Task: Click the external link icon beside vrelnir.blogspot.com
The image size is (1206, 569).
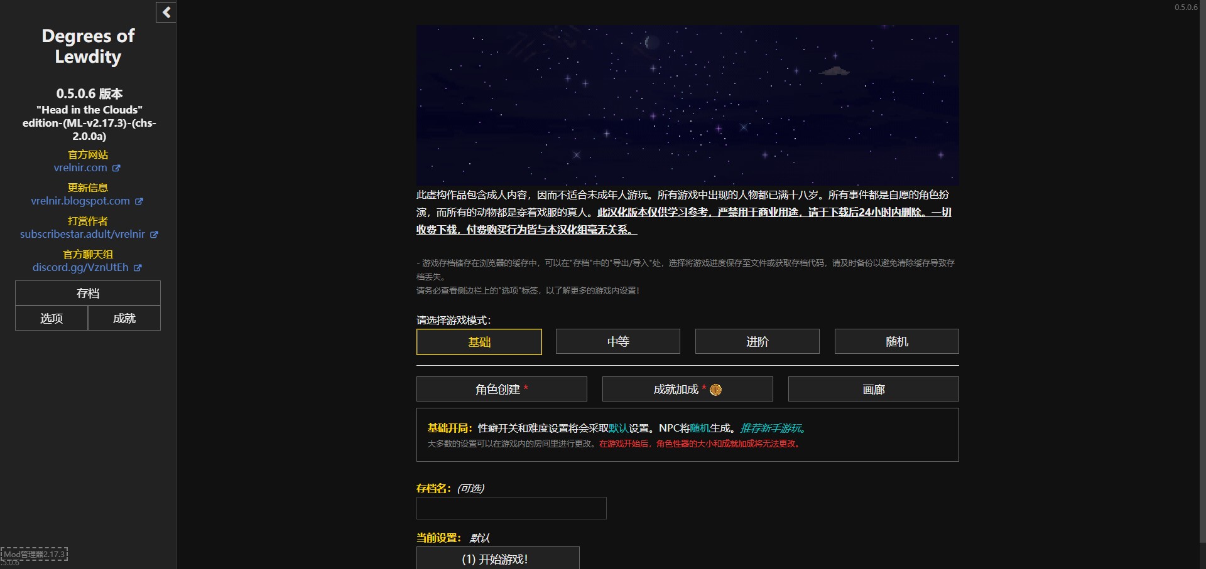Action: (139, 201)
